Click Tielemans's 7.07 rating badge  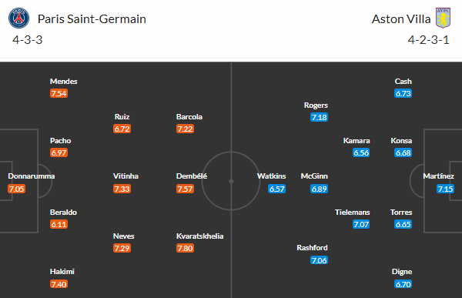point(361,224)
